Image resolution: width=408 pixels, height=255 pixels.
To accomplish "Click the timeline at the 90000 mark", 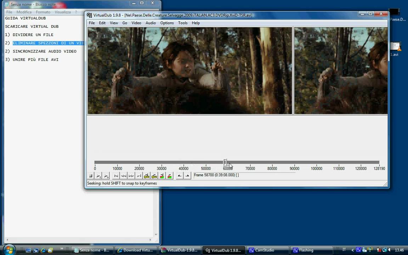I will (x=294, y=162).
